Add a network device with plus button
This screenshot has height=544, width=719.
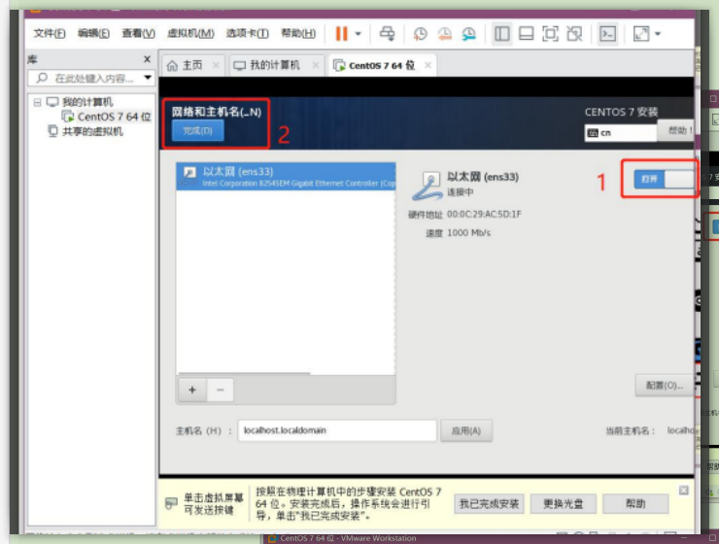pyautogui.click(x=192, y=390)
